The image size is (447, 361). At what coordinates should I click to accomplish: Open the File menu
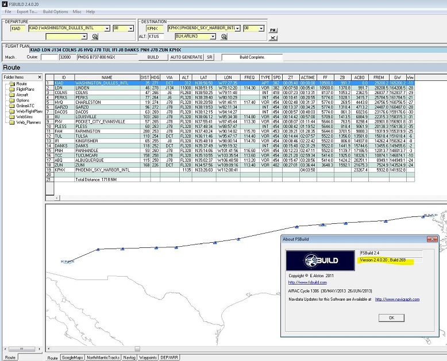pyautogui.click(x=8, y=11)
